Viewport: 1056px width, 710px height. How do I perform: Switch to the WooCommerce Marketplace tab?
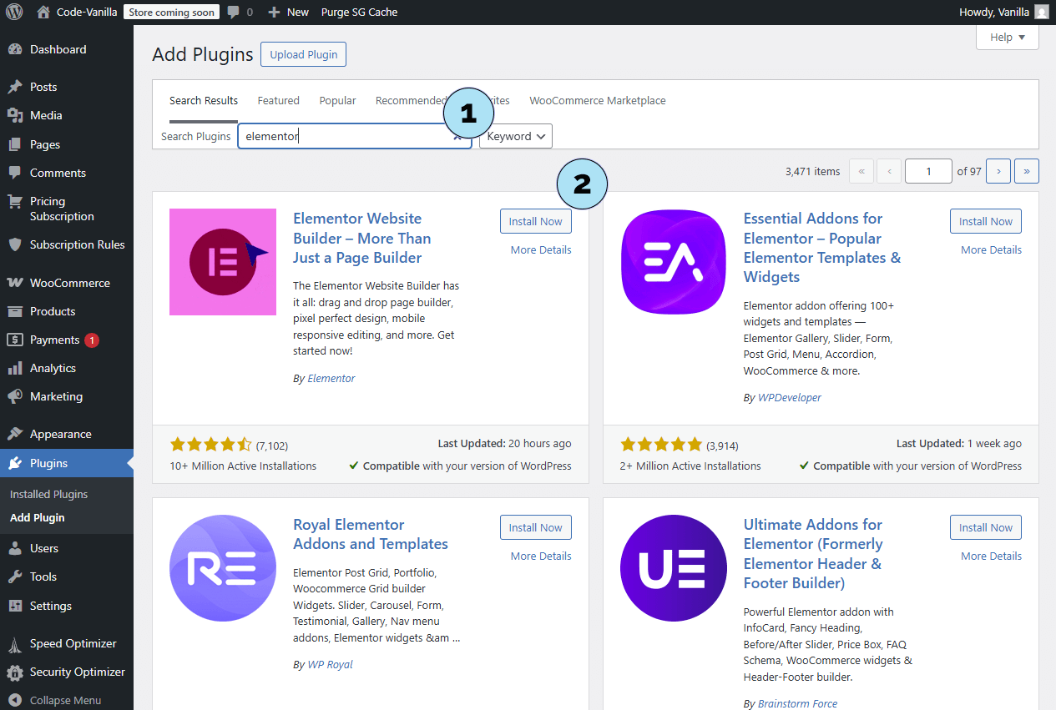click(x=597, y=100)
